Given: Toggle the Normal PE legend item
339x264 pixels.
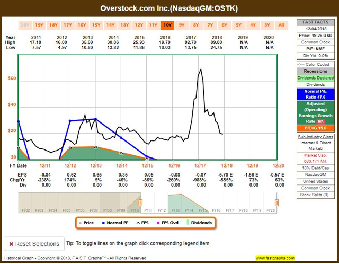Looking at the screenshot, I should 115,223.
